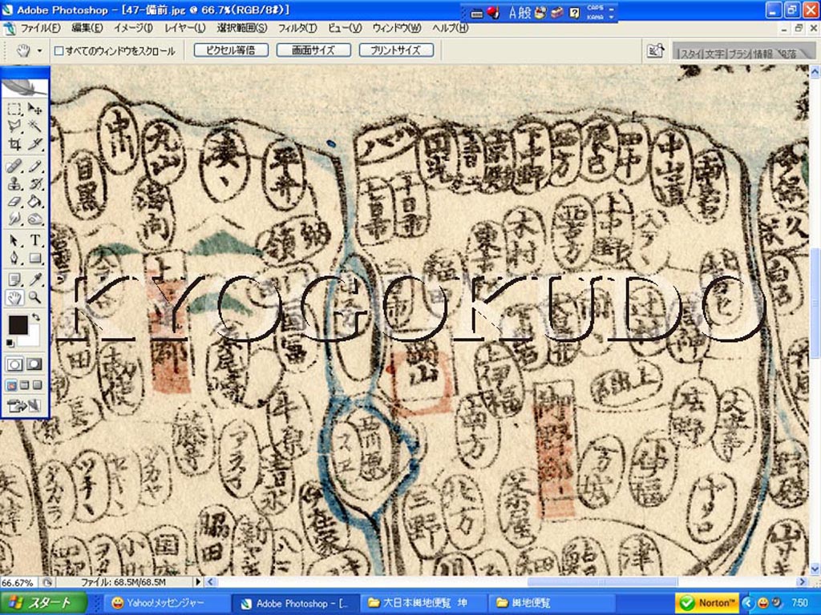Open the フィルタ(T) menu
Screen dimensions: 821x615
pyautogui.click(x=297, y=28)
